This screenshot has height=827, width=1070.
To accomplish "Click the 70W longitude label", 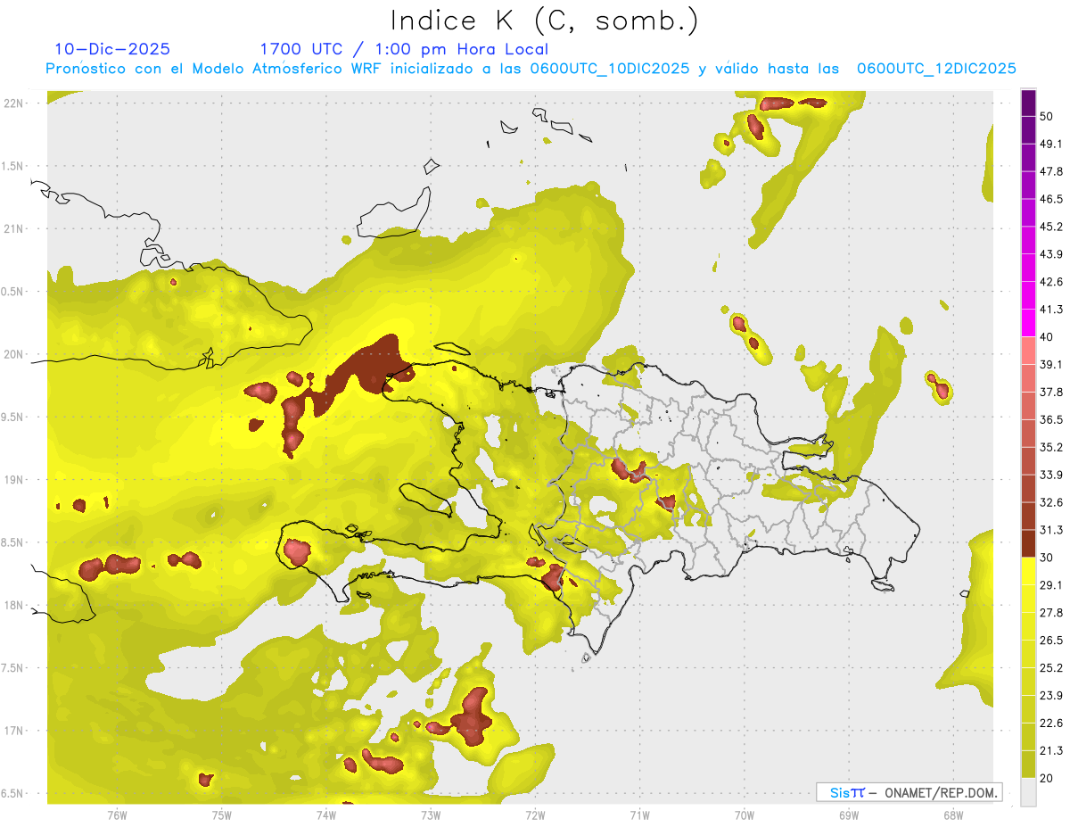I will coord(744,815).
